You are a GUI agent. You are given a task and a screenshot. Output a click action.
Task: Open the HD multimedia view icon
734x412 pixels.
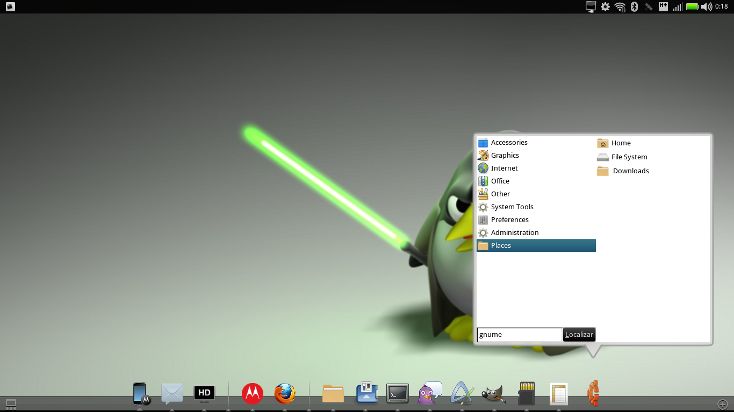tap(204, 393)
